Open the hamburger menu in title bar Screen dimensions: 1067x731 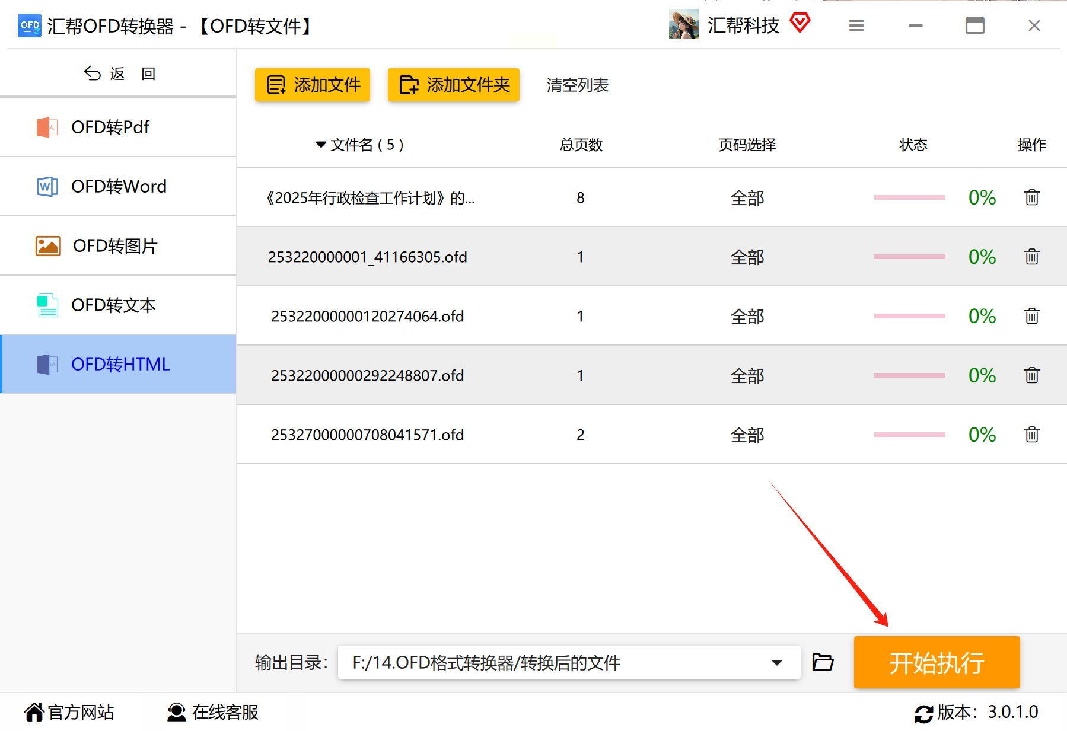point(856,25)
